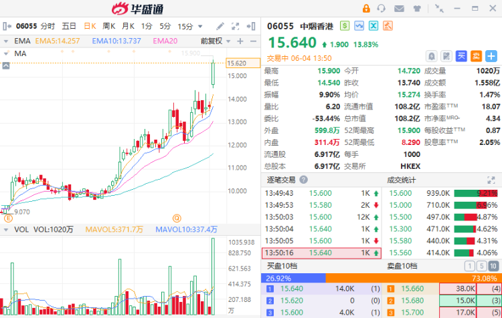Open help for 逐笔交易
The width and height of the screenshot is (502, 318).
click(303, 180)
